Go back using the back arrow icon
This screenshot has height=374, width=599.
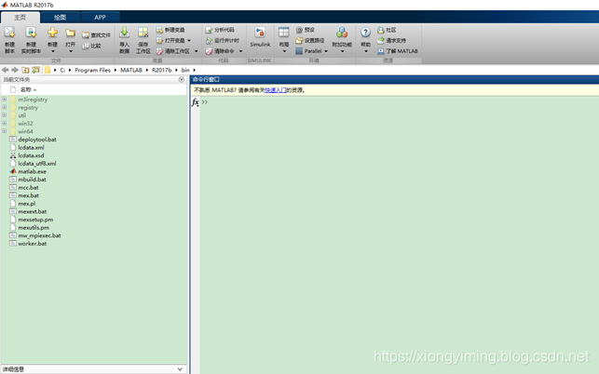point(5,70)
